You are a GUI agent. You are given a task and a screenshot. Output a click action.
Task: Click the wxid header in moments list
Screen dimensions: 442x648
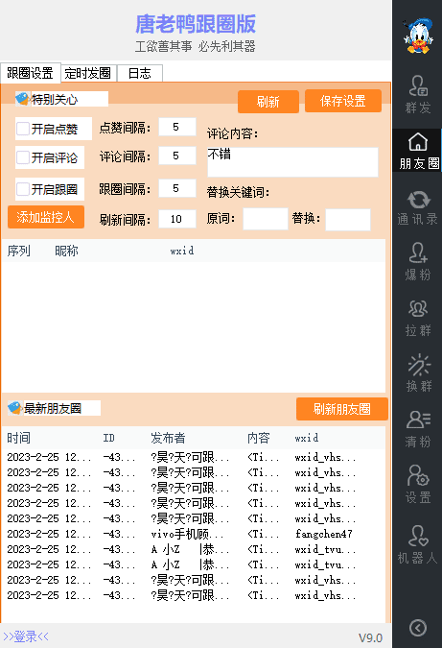pyautogui.click(x=307, y=438)
